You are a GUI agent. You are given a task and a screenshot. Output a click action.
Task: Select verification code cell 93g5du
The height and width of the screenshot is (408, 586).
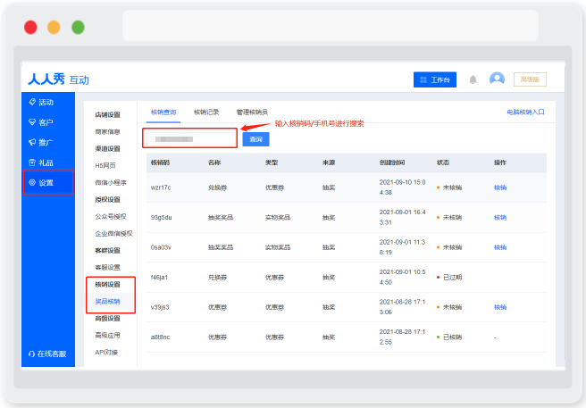pyautogui.click(x=161, y=218)
